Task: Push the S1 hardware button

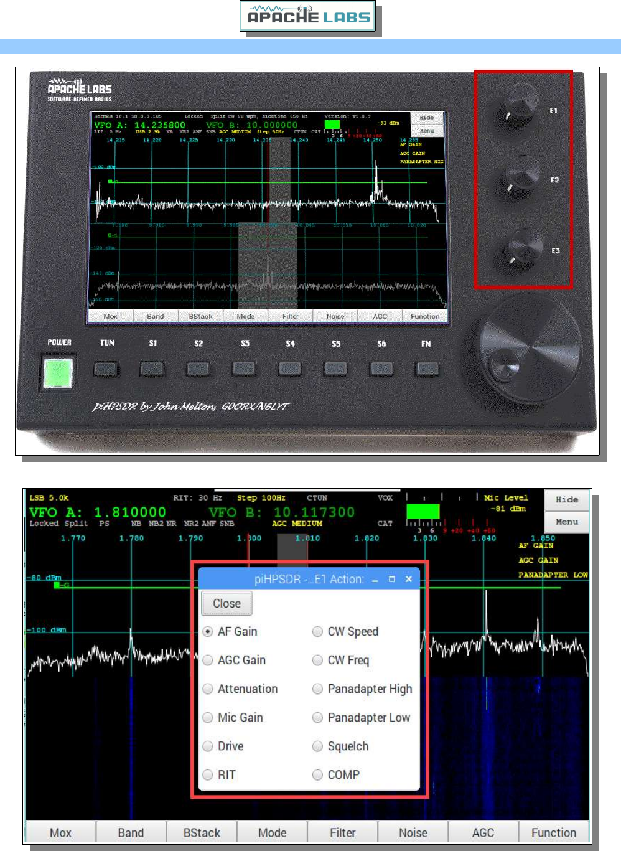Action: point(152,369)
